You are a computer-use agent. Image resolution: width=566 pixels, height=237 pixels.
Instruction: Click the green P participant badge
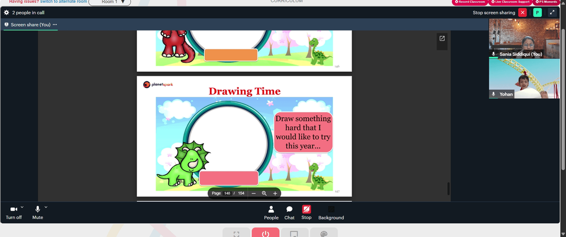pos(538,12)
